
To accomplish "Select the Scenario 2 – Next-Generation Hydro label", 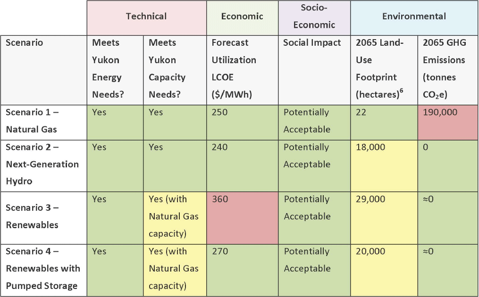I will (42, 164).
